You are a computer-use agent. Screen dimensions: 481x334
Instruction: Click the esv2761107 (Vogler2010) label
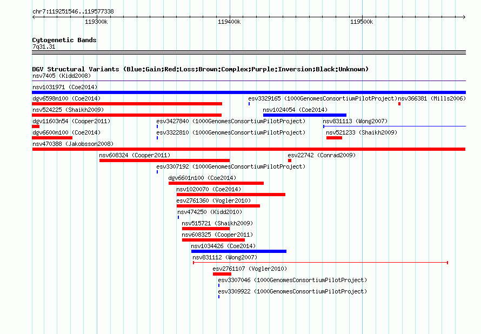coord(250,269)
